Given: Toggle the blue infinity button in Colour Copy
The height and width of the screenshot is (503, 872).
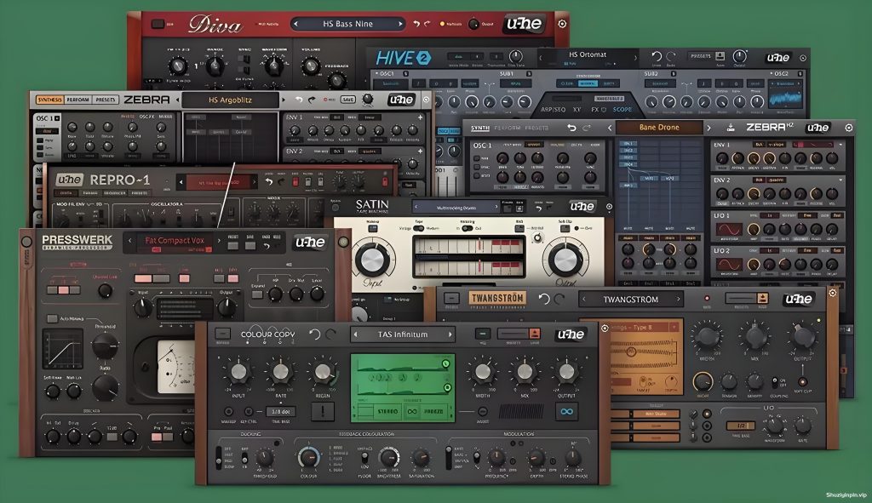Looking at the screenshot, I should (x=566, y=412).
